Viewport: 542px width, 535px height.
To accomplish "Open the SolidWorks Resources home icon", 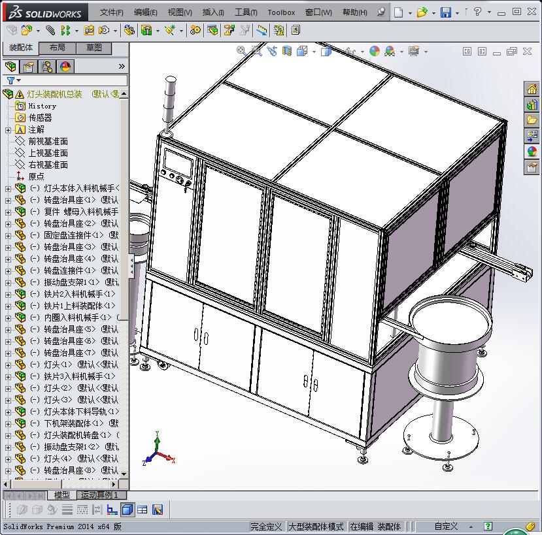I will pos(532,89).
